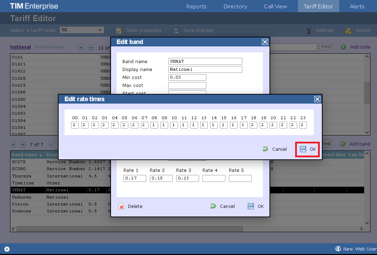Click the settings gear icon at bottom-left
This screenshot has width=377, height=255.
click(7, 249)
